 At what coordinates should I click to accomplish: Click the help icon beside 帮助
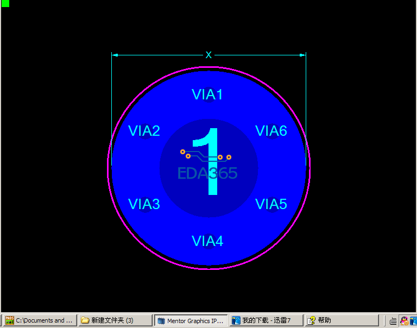(311, 320)
